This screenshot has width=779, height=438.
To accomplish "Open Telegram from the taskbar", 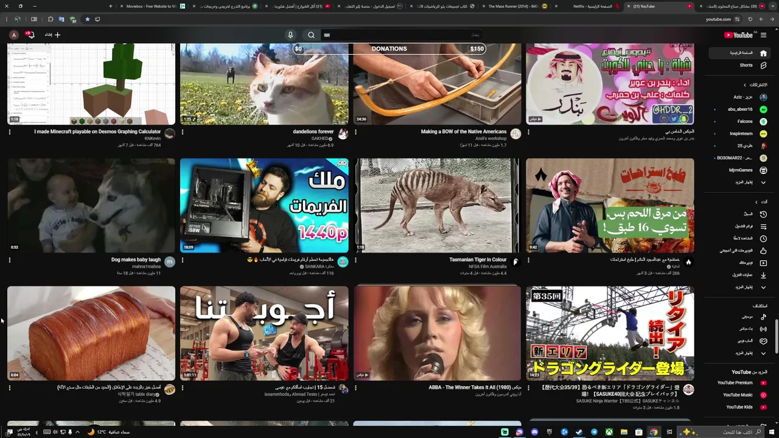I will [x=594, y=432].
